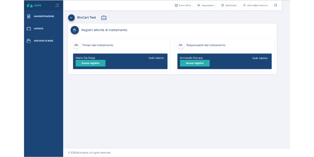Click the Aziende briefcase sidebar icon
This screenshot has height=157, width=314.
point(29,29)
